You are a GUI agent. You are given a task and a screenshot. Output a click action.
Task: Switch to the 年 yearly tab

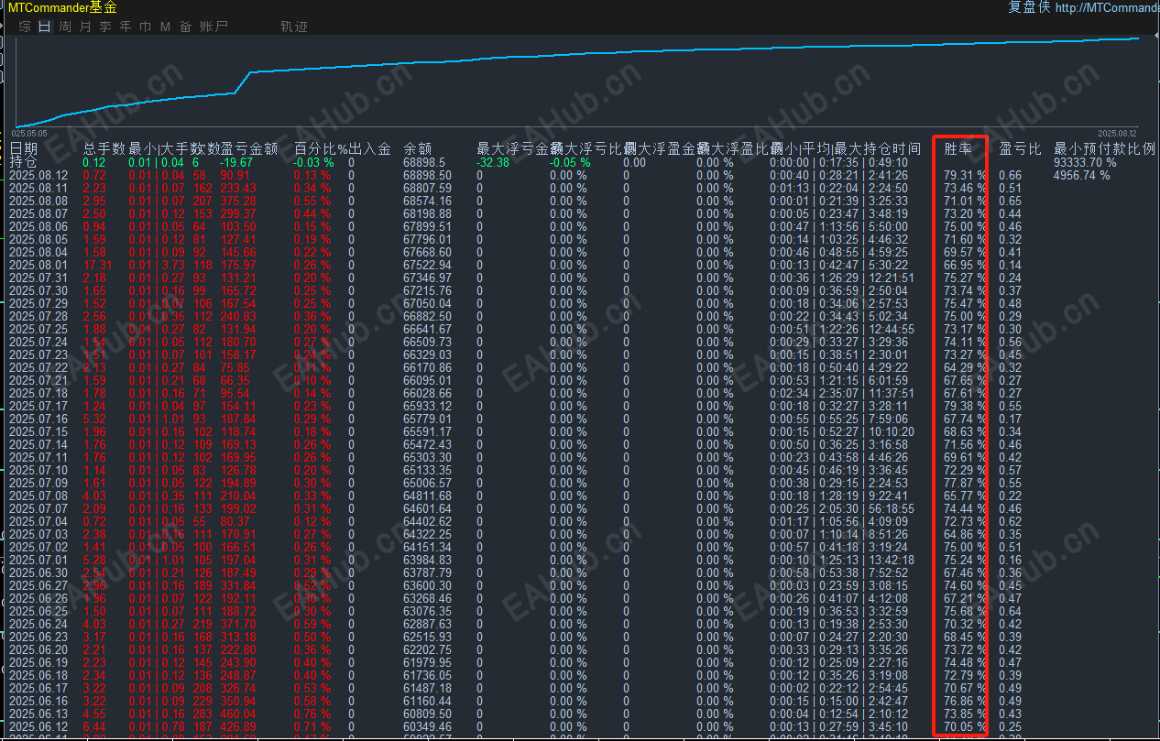coord(126,27)
